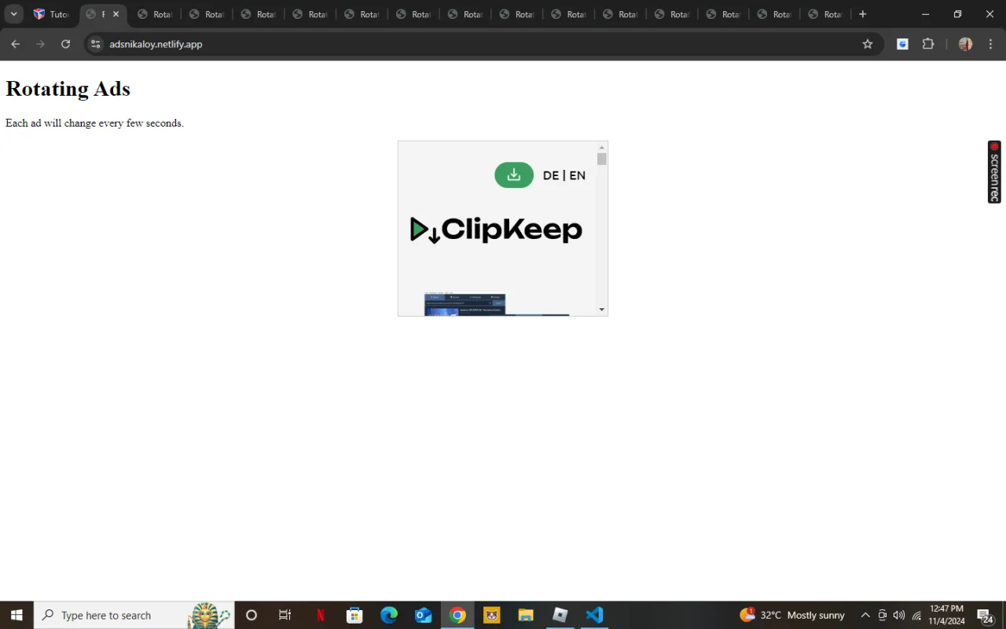1006x629 pixels.
Task: Click the ad frame scroll up arrow
Action: pyautogui.click(x=602, y=147)
